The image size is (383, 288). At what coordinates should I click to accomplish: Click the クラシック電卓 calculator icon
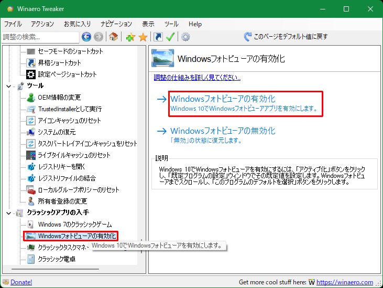tap(31, 259)
